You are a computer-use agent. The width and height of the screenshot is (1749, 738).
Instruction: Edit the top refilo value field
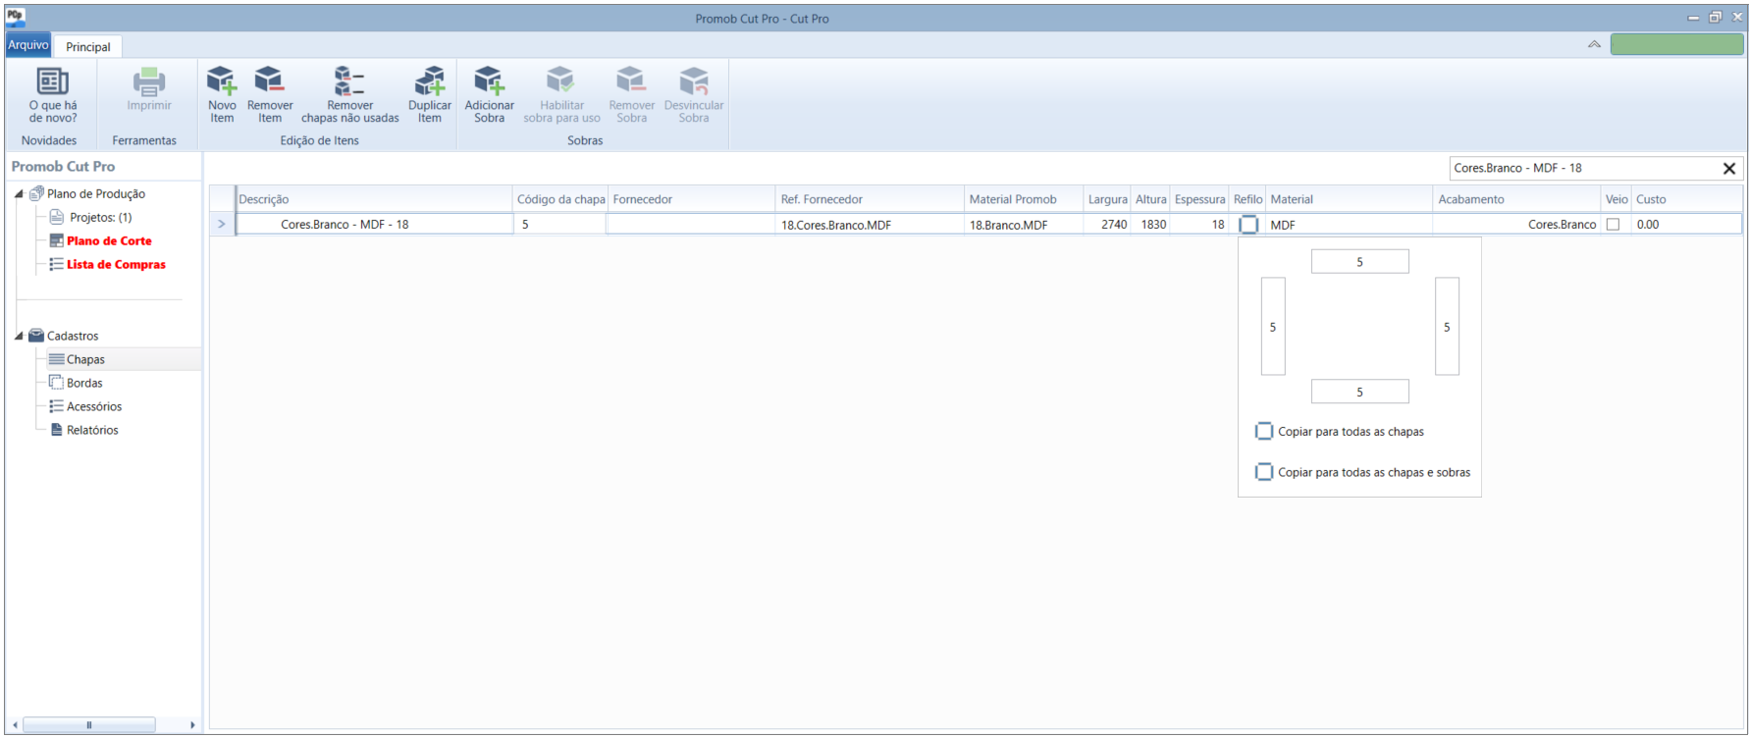coord(1359,262)
